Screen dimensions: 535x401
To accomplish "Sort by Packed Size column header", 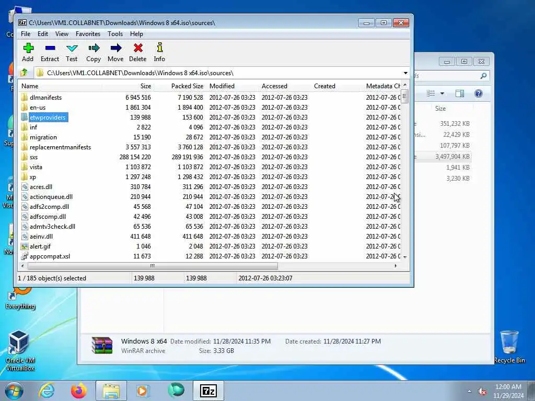I will coord(180,86).
